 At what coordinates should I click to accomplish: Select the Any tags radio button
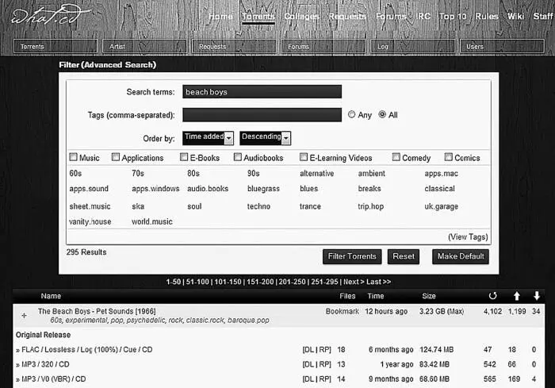(x=351, y=114)
